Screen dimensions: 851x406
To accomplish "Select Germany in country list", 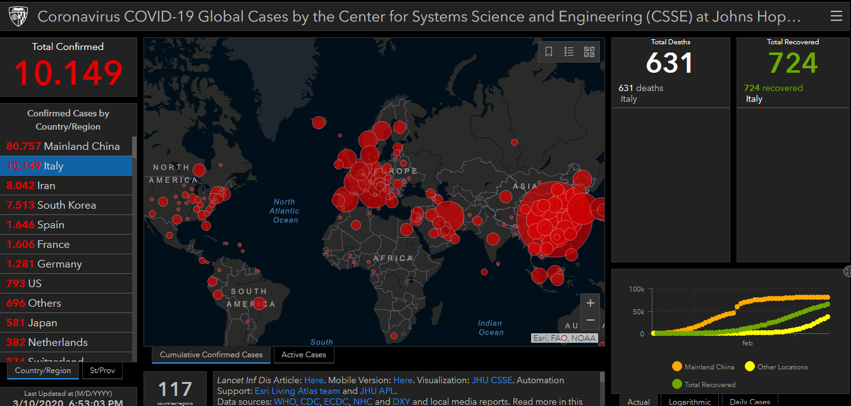I will (66, 264).
